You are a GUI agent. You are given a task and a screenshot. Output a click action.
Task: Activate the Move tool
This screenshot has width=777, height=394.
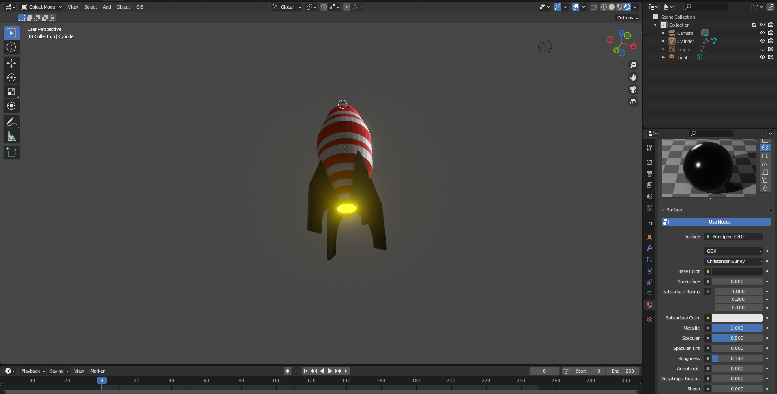(11, 63)
